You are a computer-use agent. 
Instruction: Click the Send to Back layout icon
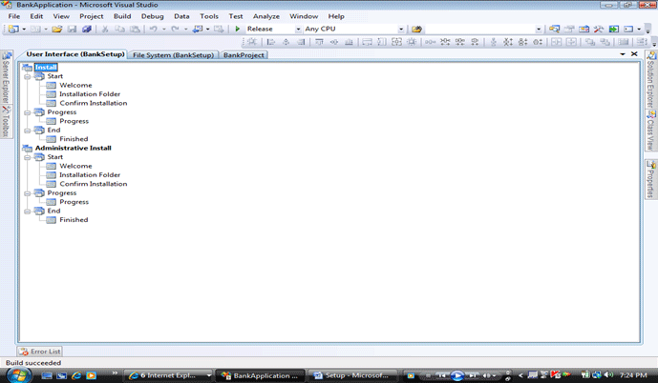pos(605,42)
